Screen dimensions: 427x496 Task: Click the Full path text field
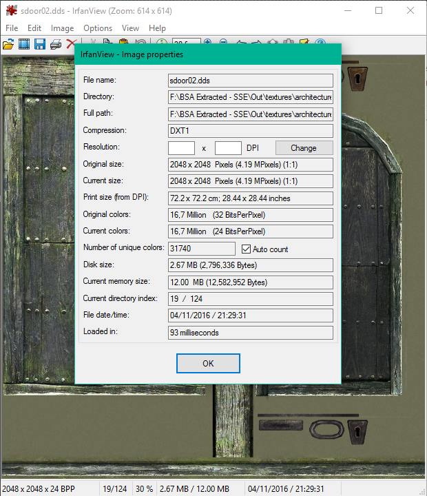251,114
